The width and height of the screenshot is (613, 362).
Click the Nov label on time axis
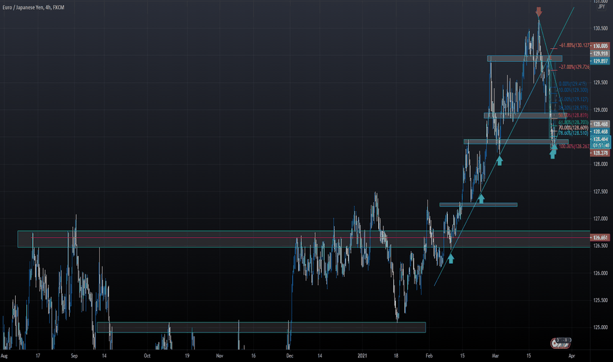tap(220, 355)
